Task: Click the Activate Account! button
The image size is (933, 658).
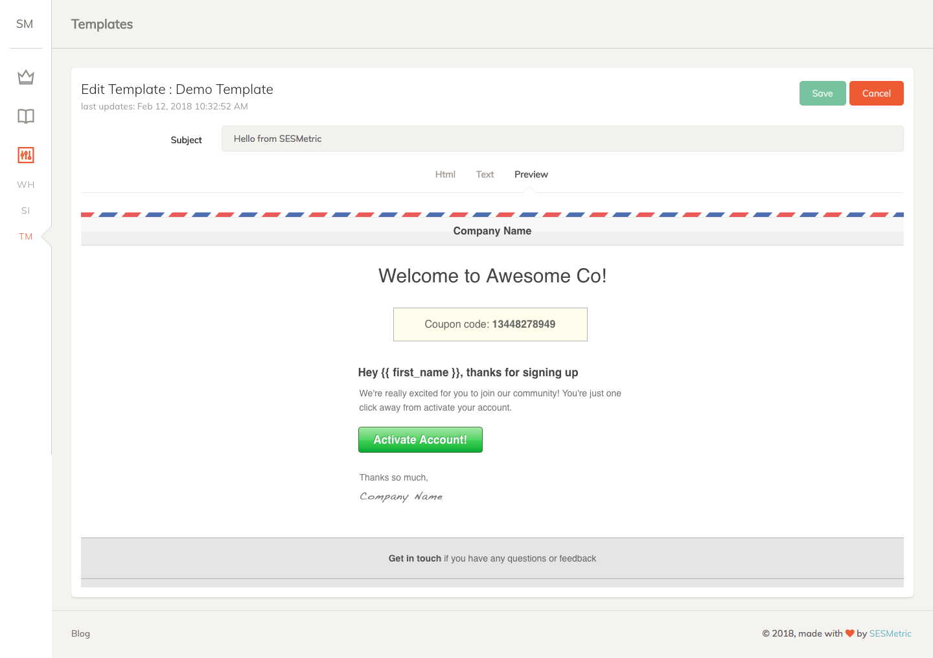Action: coord(420,440)
